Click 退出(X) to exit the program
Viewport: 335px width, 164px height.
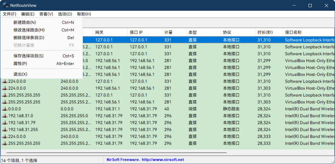[x=20, y=74]
